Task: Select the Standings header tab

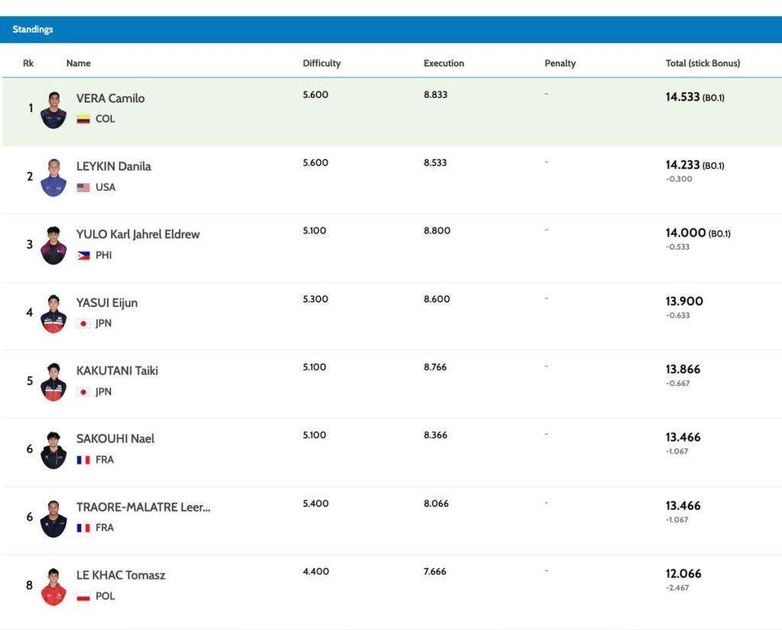Action: (x=33, y=30)
